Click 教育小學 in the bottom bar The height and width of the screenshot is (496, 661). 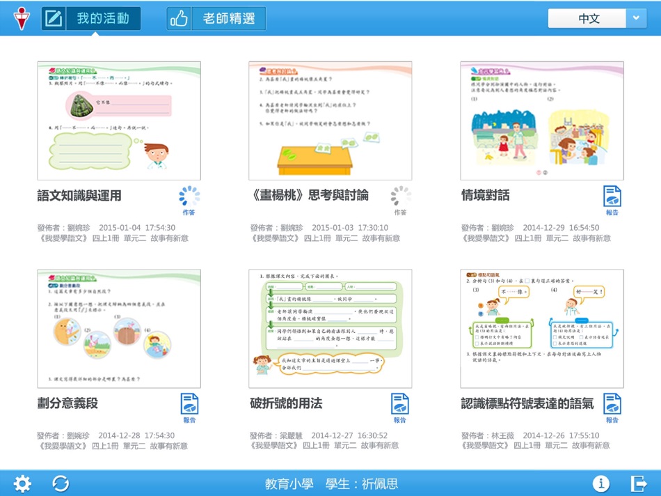pos(289,483)
